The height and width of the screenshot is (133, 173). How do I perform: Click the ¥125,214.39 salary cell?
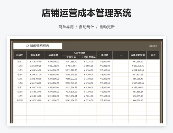click(x=71, y=88)
